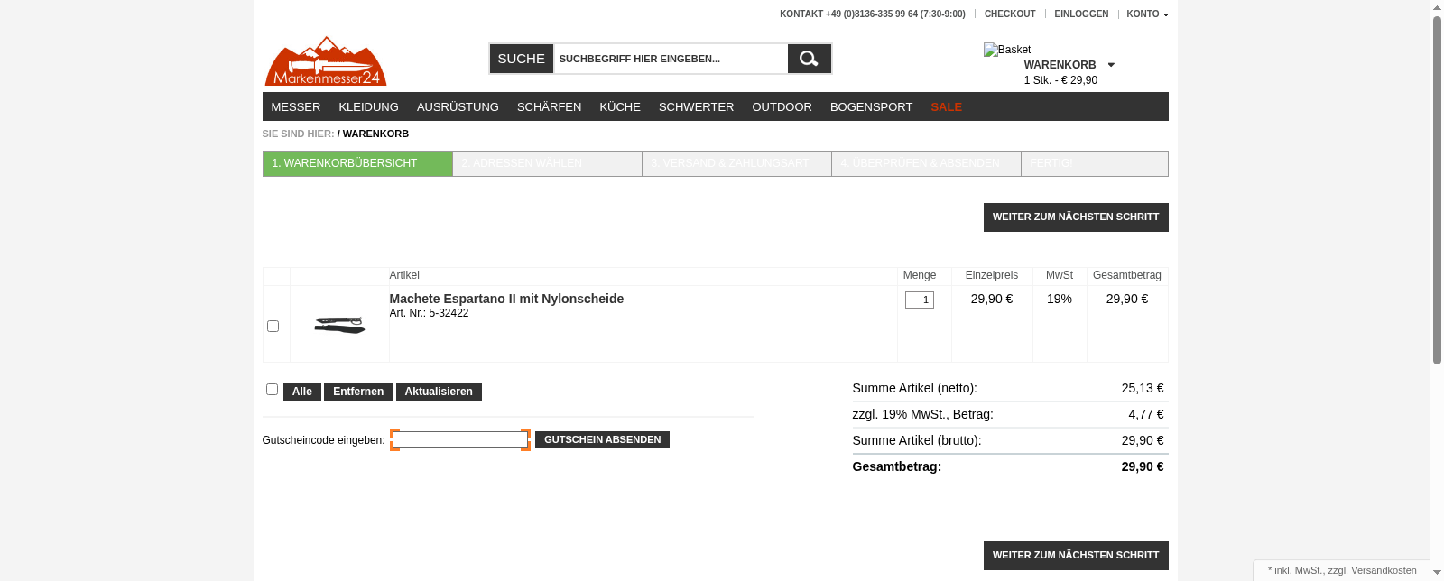
Task: Select step 2 Adressen wählen tab
Action: click(x=547, y=163)
